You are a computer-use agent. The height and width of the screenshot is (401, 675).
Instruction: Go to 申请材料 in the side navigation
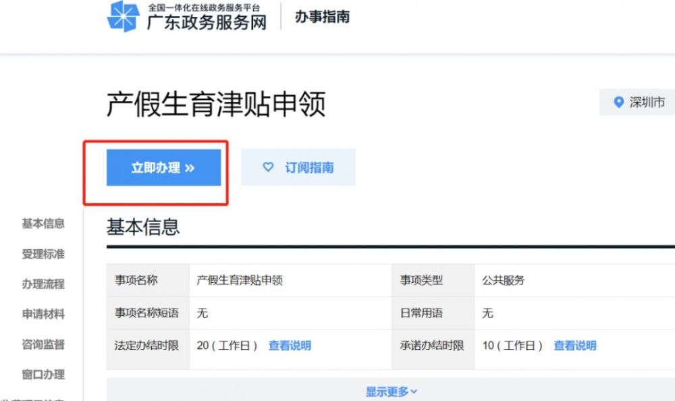[x=43, y=314]
